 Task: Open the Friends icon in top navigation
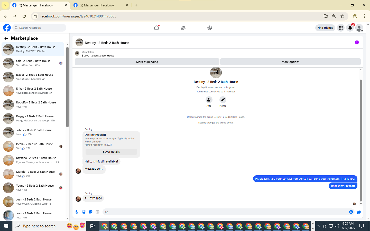click(x=183, y=28)
